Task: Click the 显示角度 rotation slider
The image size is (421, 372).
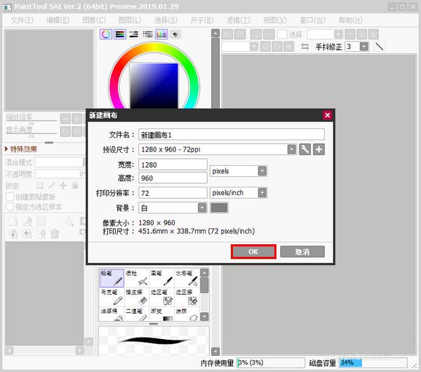Action: 31,134
